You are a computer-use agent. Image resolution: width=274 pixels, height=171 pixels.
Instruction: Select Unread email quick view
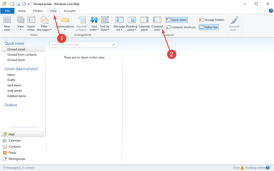pos(23,49)
